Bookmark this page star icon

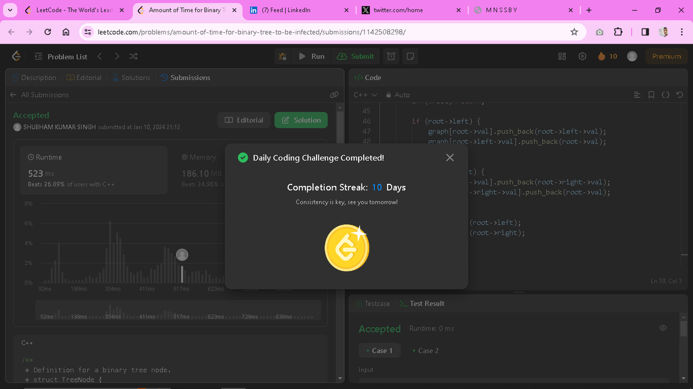574,32
